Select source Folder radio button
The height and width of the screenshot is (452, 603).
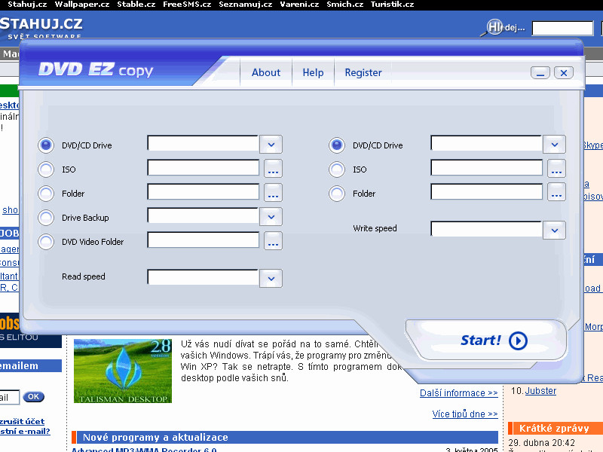point(46,194)
